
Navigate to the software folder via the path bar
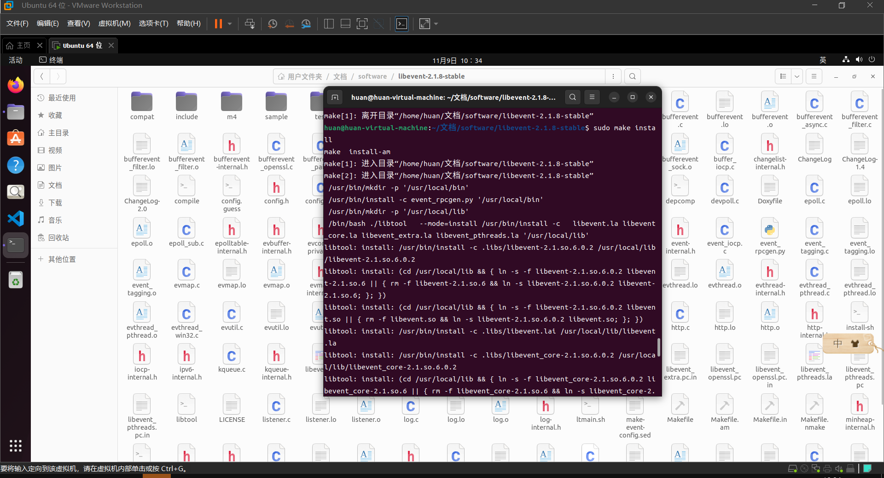(x=372, y=76)
